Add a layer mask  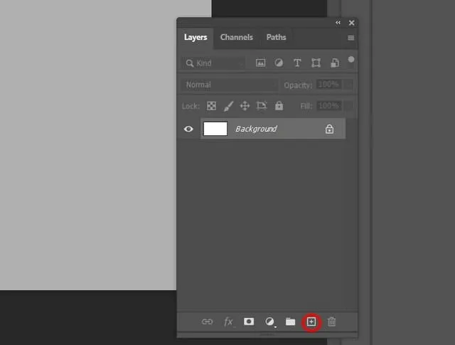click(249, 322)
